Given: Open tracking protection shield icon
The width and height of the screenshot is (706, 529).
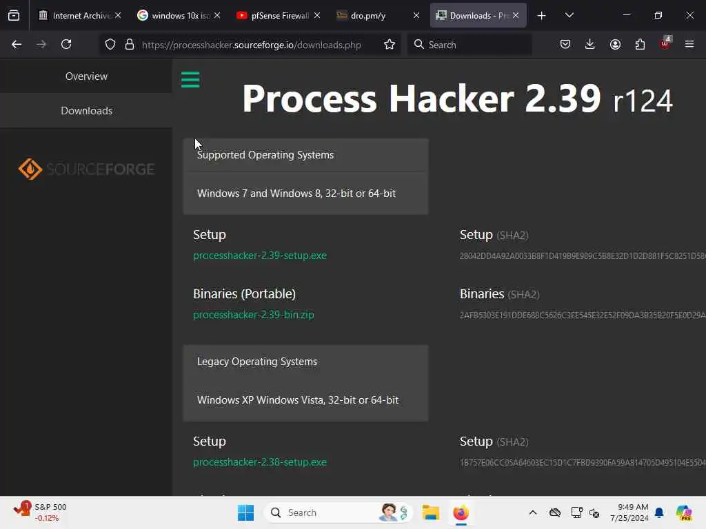Looking at the screenshot, I should [110, 44].
